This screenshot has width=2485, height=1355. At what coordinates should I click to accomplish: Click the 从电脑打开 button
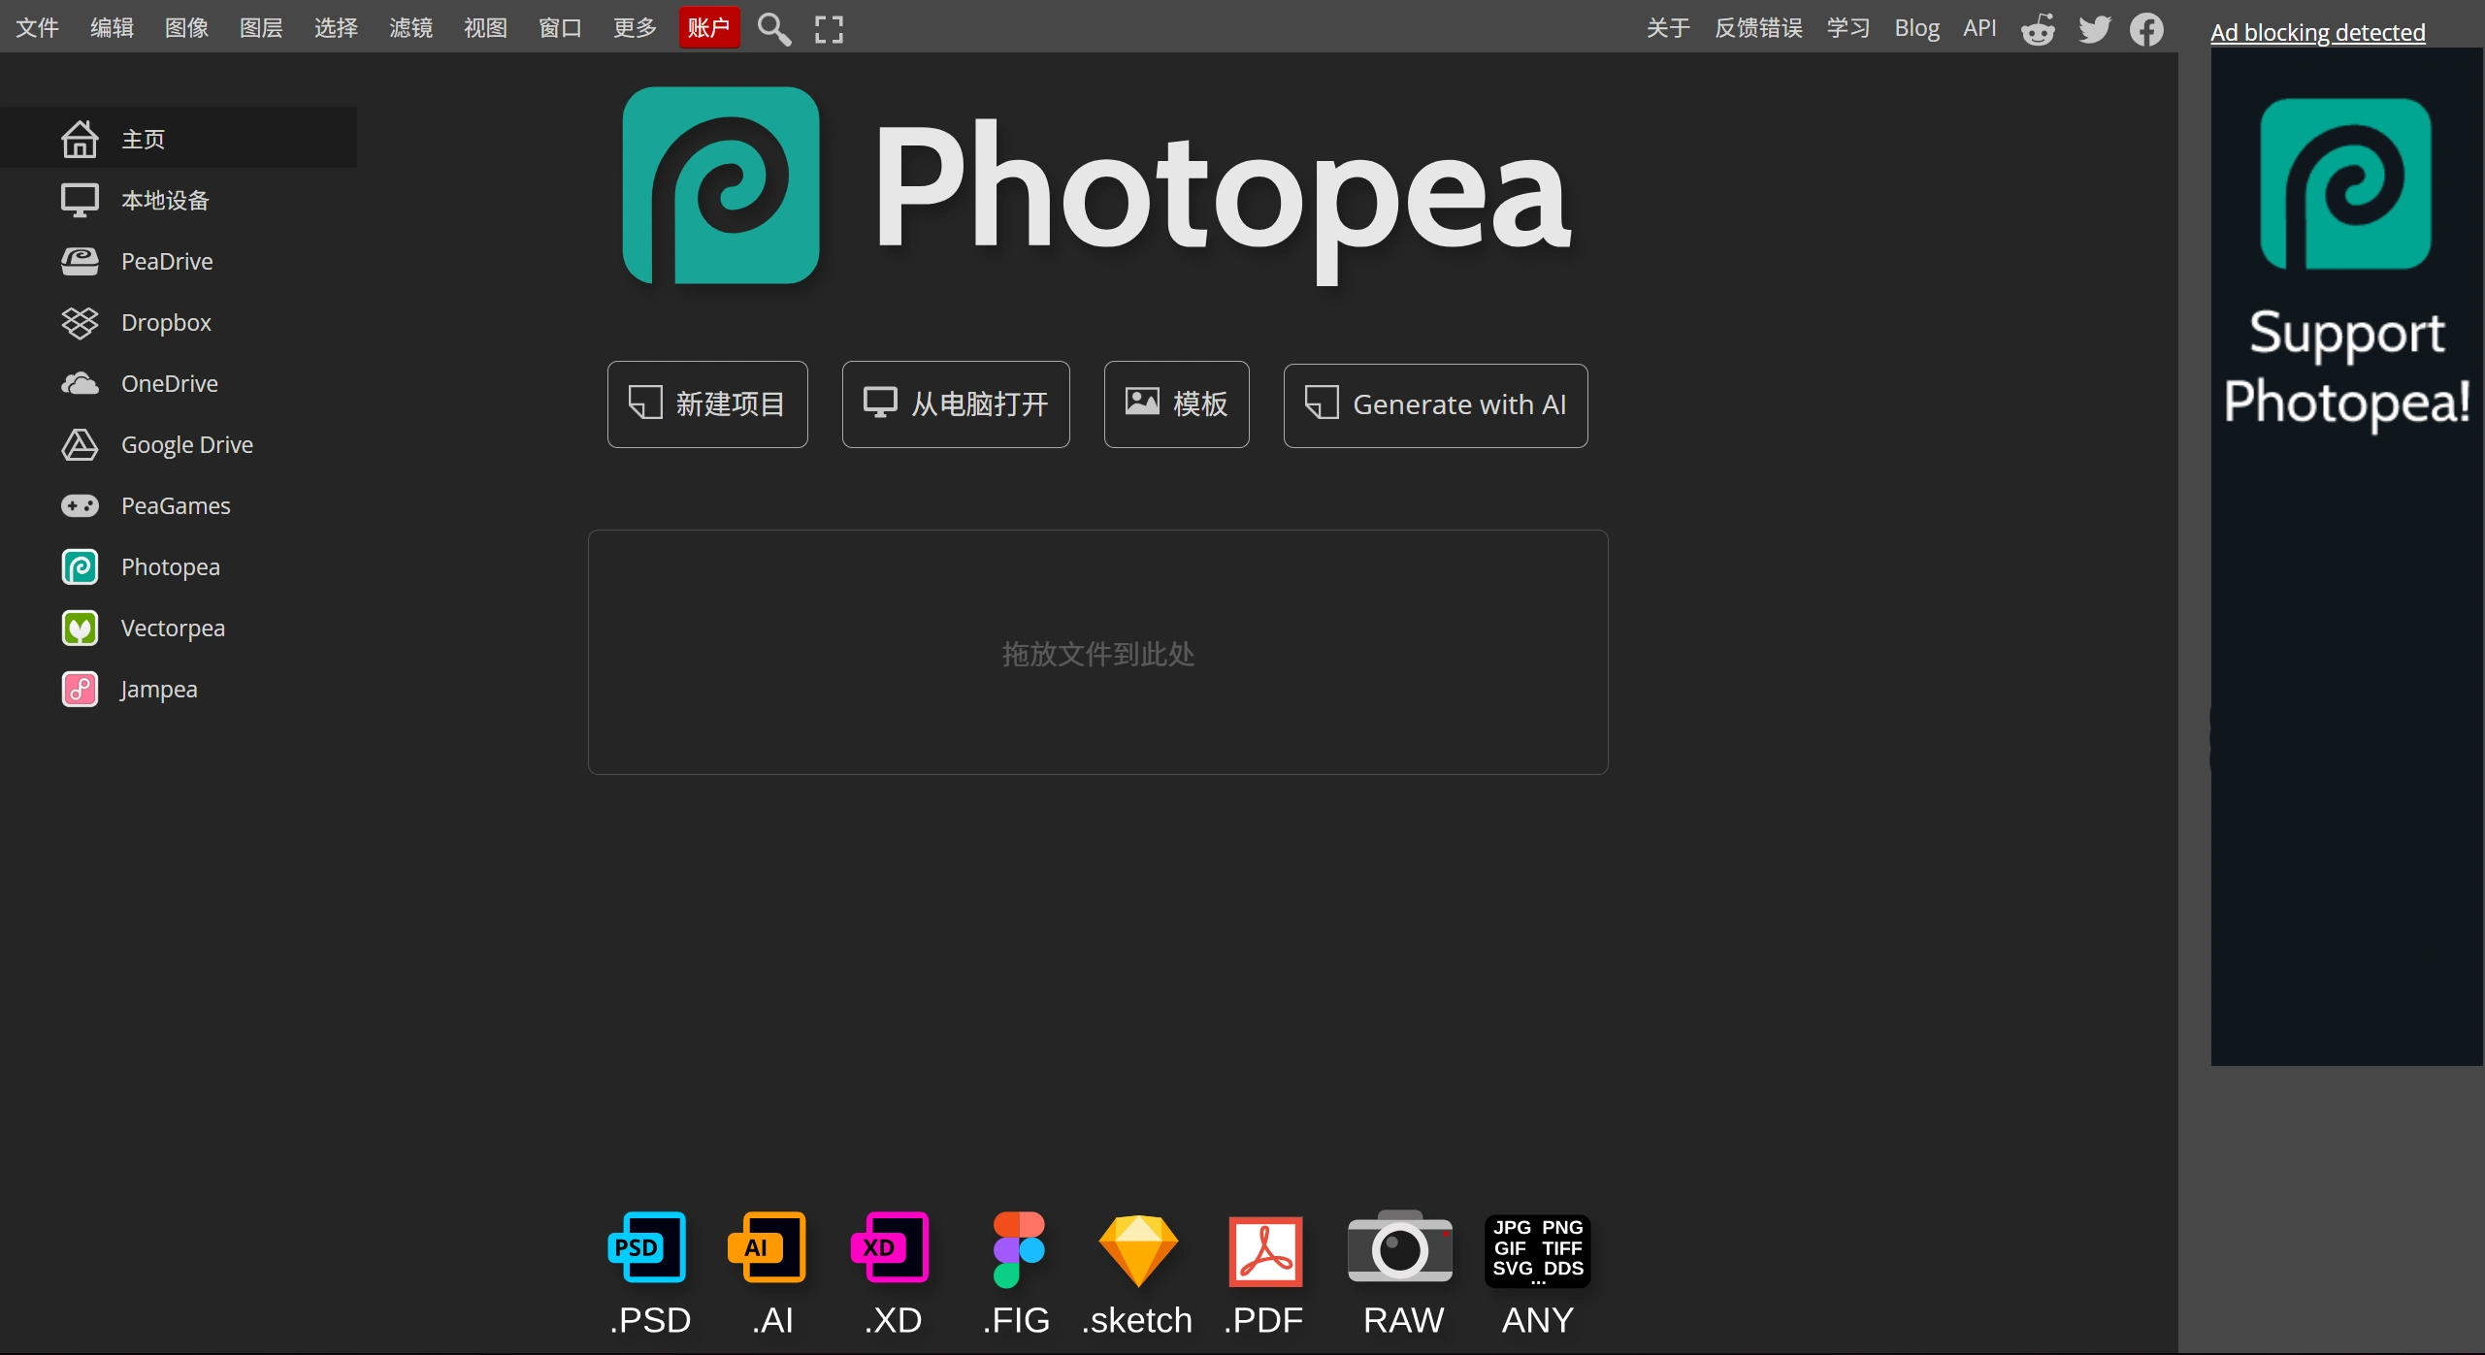click(x=956, y=404)
